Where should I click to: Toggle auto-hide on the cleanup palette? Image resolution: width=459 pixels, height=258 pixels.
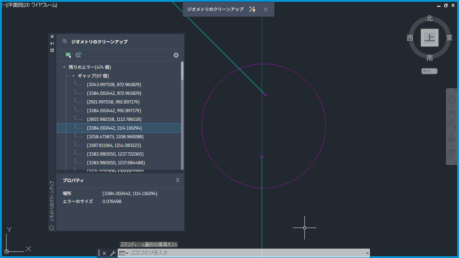52,43
